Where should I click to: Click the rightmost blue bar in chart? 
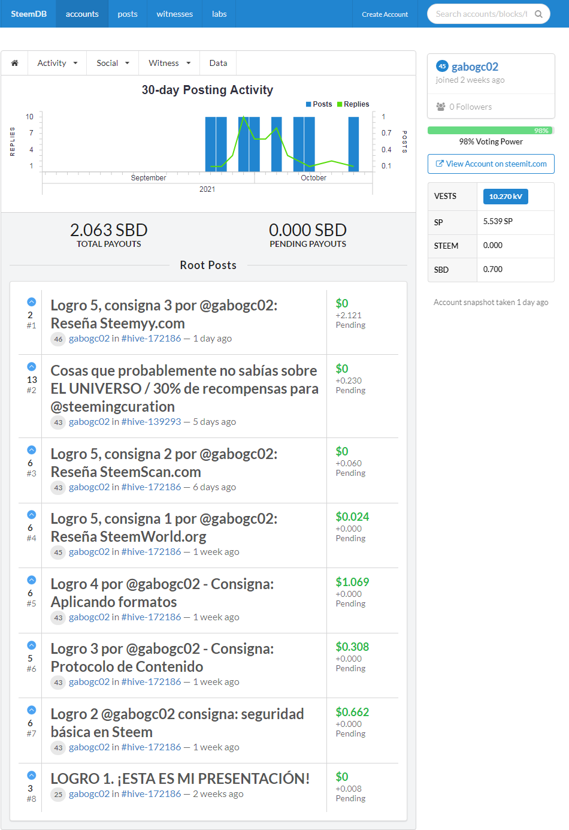click(353, 144)
